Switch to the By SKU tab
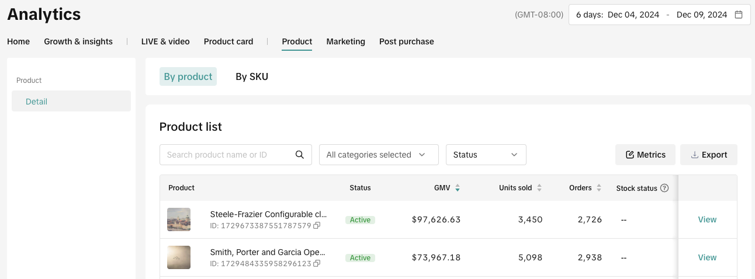The height and width of the screenshot is (279, 755). click(252, 76)
